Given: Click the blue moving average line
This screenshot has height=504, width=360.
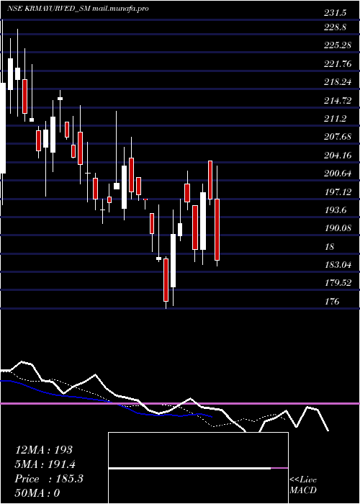Looking at the screenshot, I should [106, 400].
